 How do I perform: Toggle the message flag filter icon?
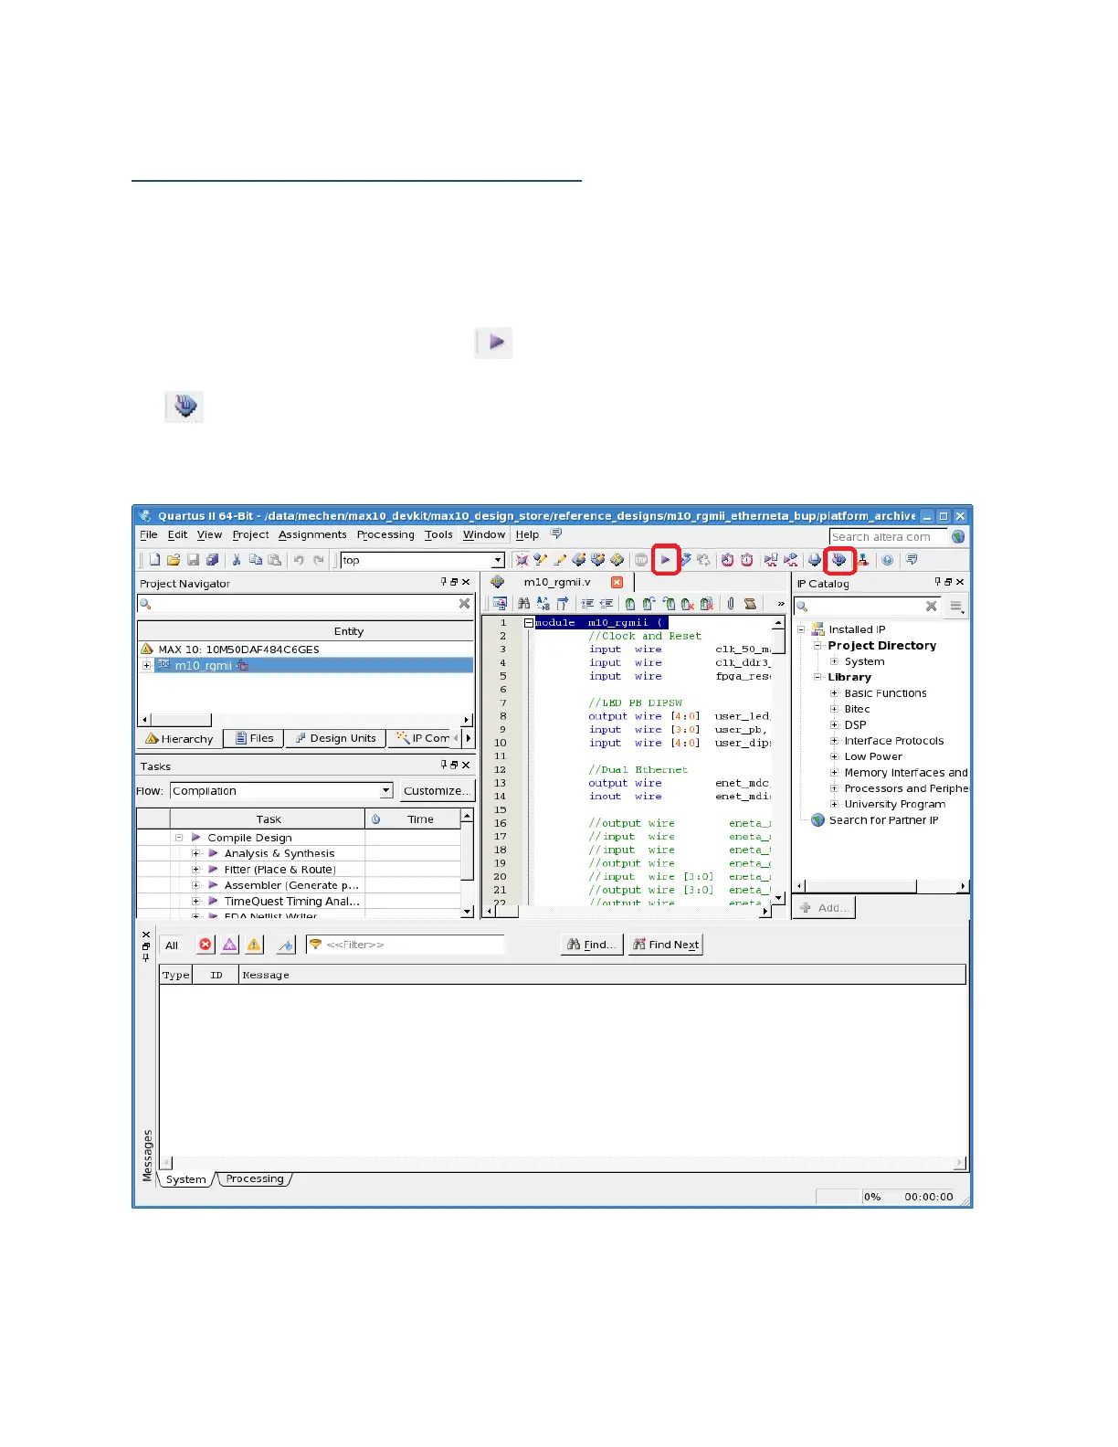click(x=286, y=945)
